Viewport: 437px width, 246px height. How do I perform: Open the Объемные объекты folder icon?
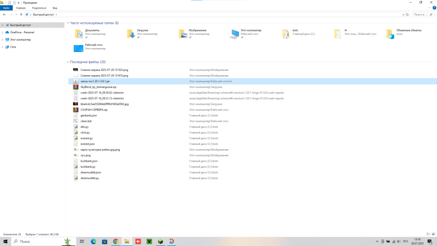[390, 34]
